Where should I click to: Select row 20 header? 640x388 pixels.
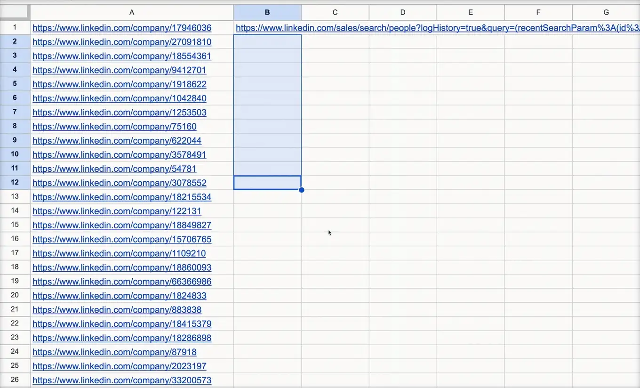15,295
